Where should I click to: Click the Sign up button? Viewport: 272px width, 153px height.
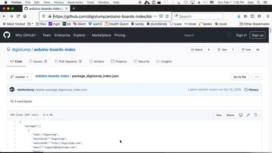258,35
